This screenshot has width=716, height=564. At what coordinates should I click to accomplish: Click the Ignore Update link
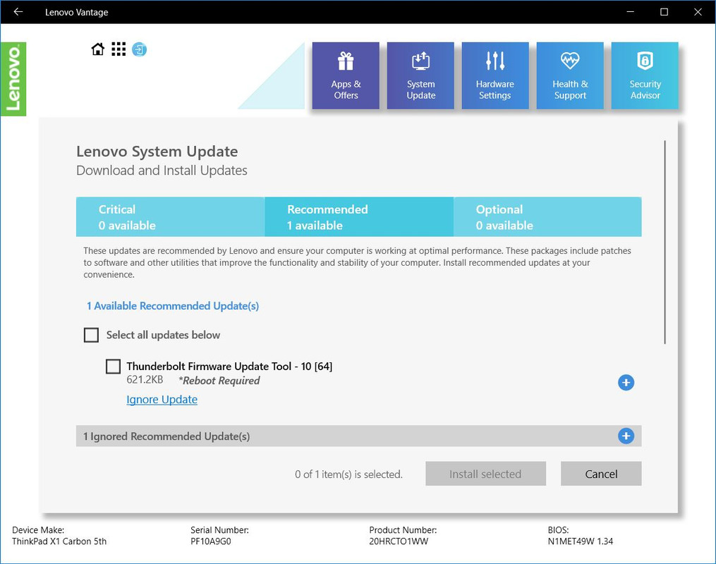click(x=162, y=399)
